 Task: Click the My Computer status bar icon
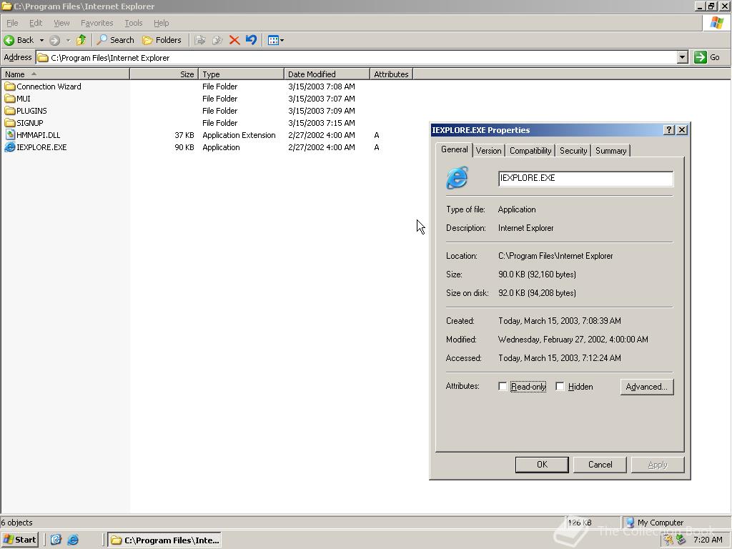[x=630, y=523]
